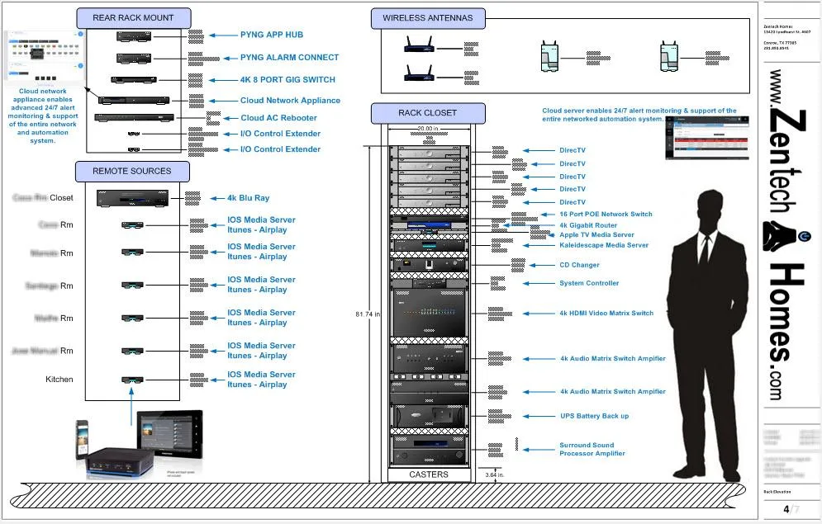Click the UPS battery unit in the rack

429,416
